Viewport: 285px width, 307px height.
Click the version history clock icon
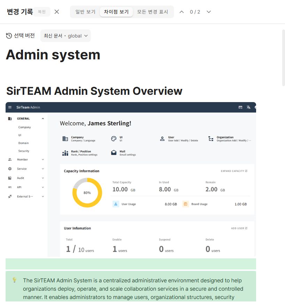[x=9, y=36]
